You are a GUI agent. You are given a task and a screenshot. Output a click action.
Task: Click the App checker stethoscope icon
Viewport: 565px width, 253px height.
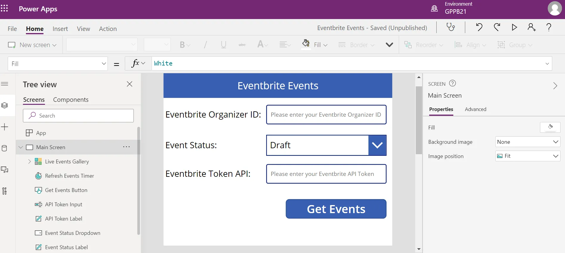click(x=451, y=27)
